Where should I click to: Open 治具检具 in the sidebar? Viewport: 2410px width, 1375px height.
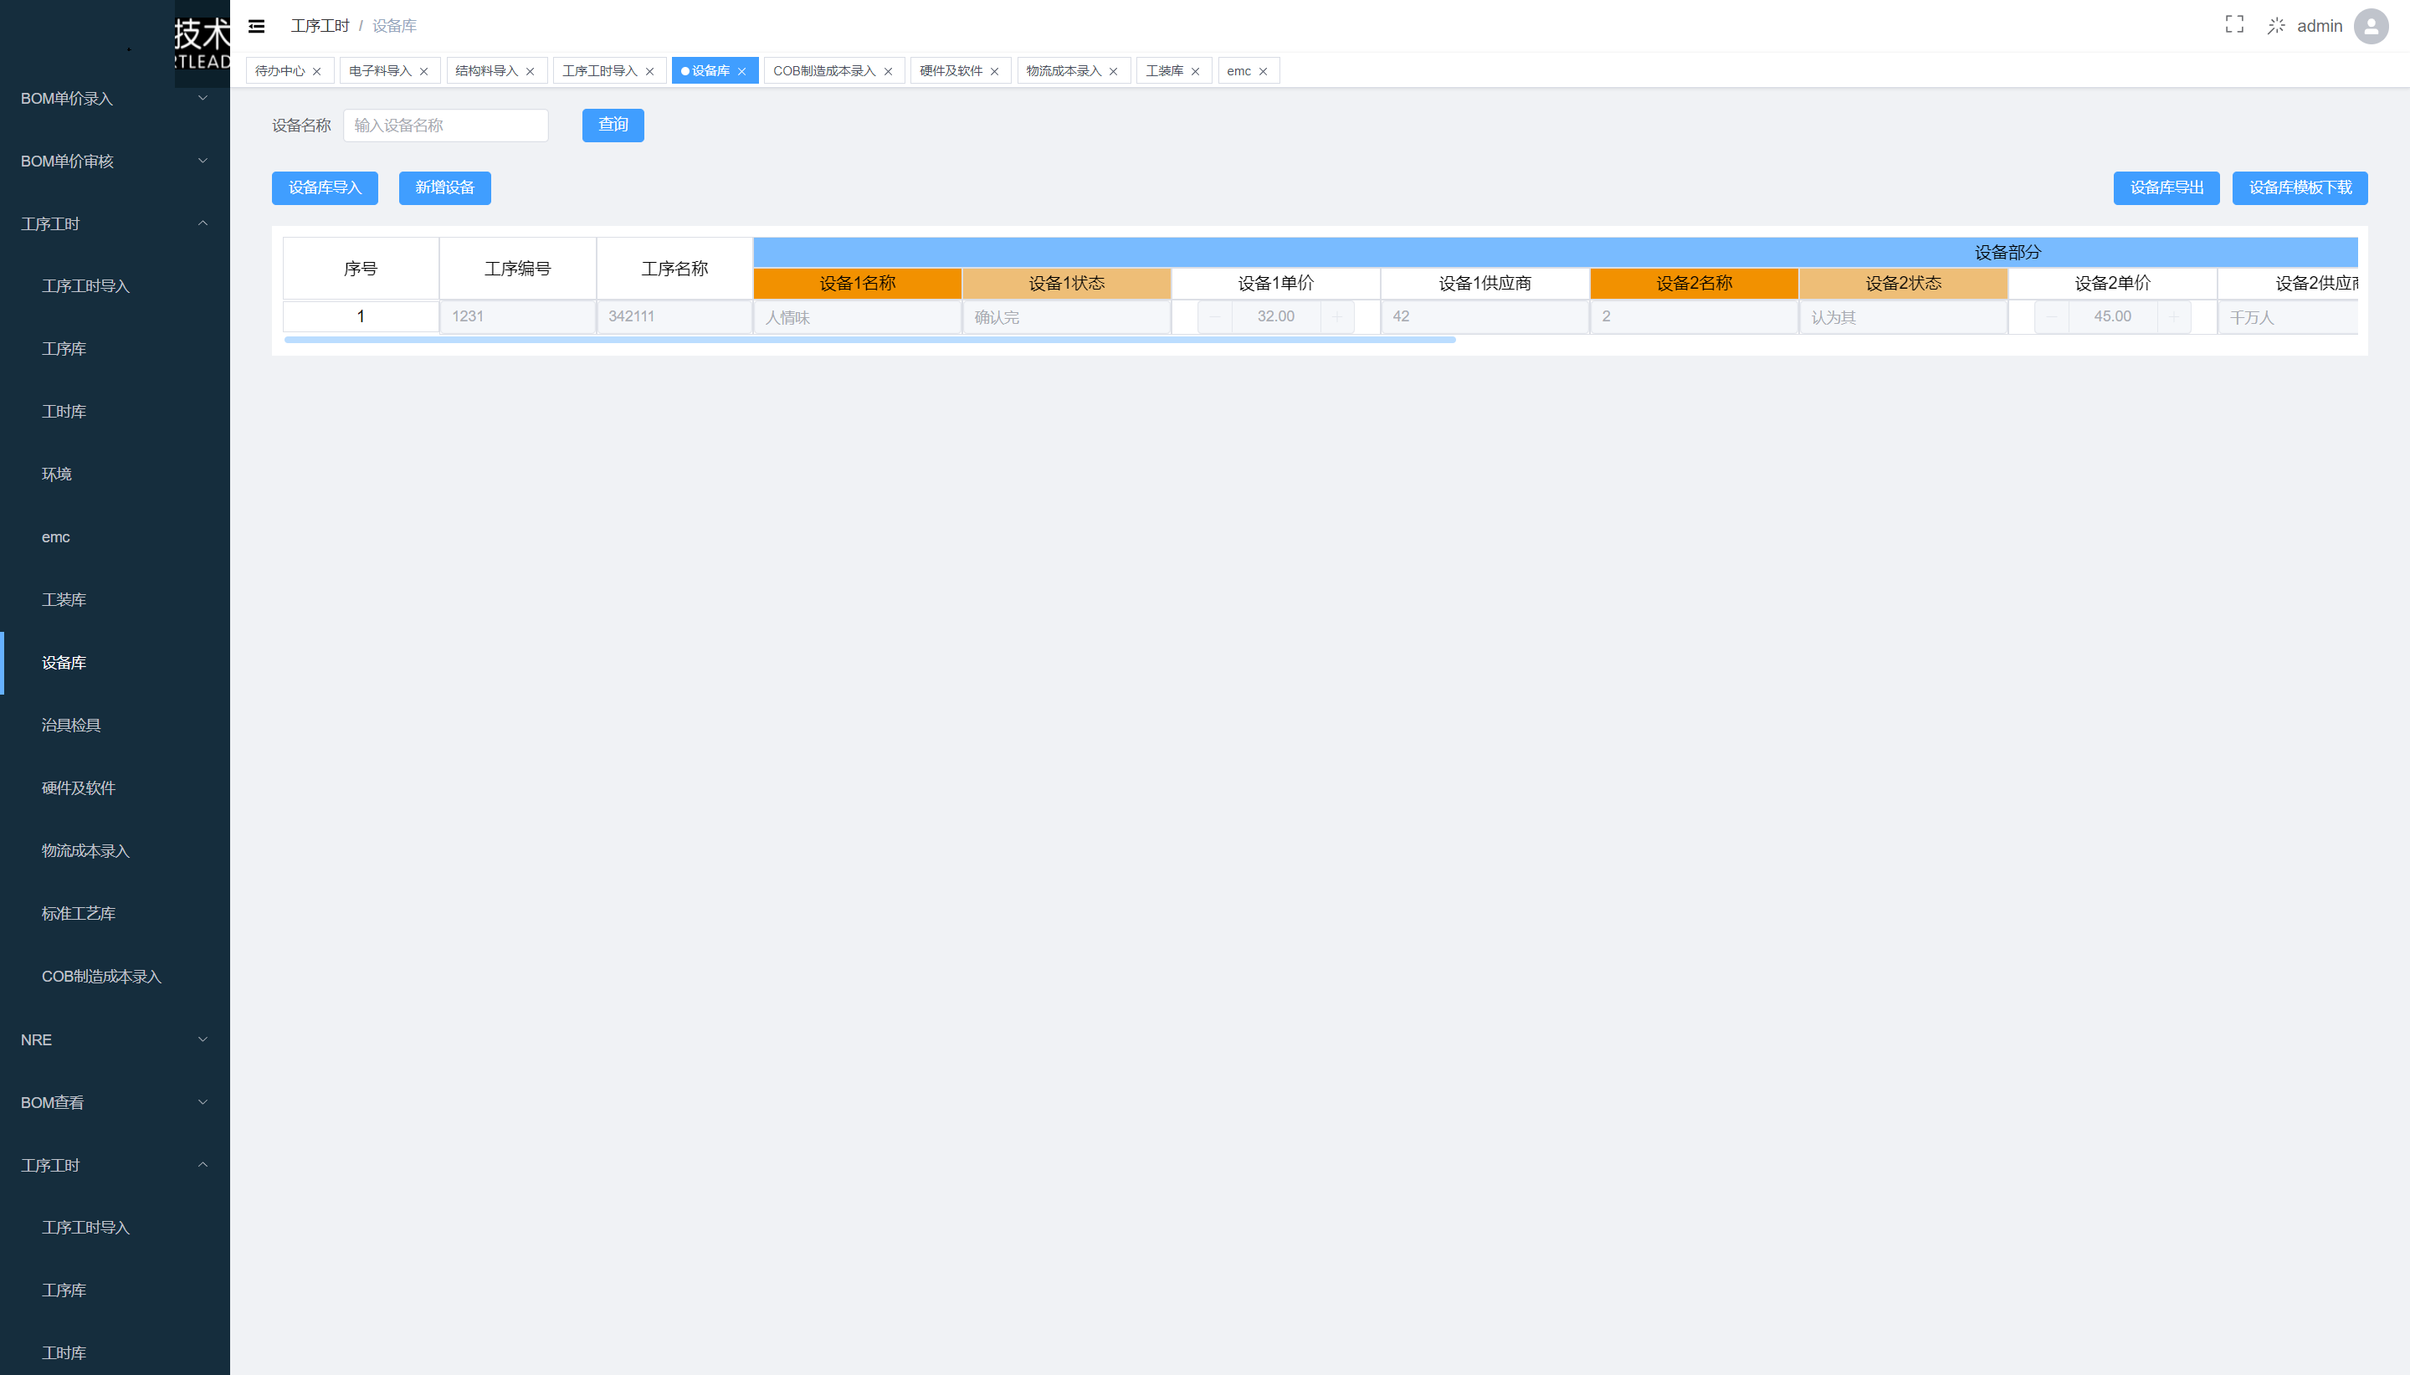pyautogui.click(x=114, y=726)
